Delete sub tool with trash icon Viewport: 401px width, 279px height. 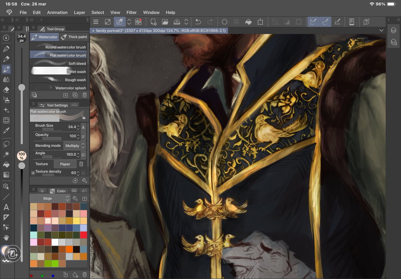85,95
